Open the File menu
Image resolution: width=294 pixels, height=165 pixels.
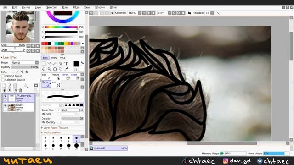[5, 7]
